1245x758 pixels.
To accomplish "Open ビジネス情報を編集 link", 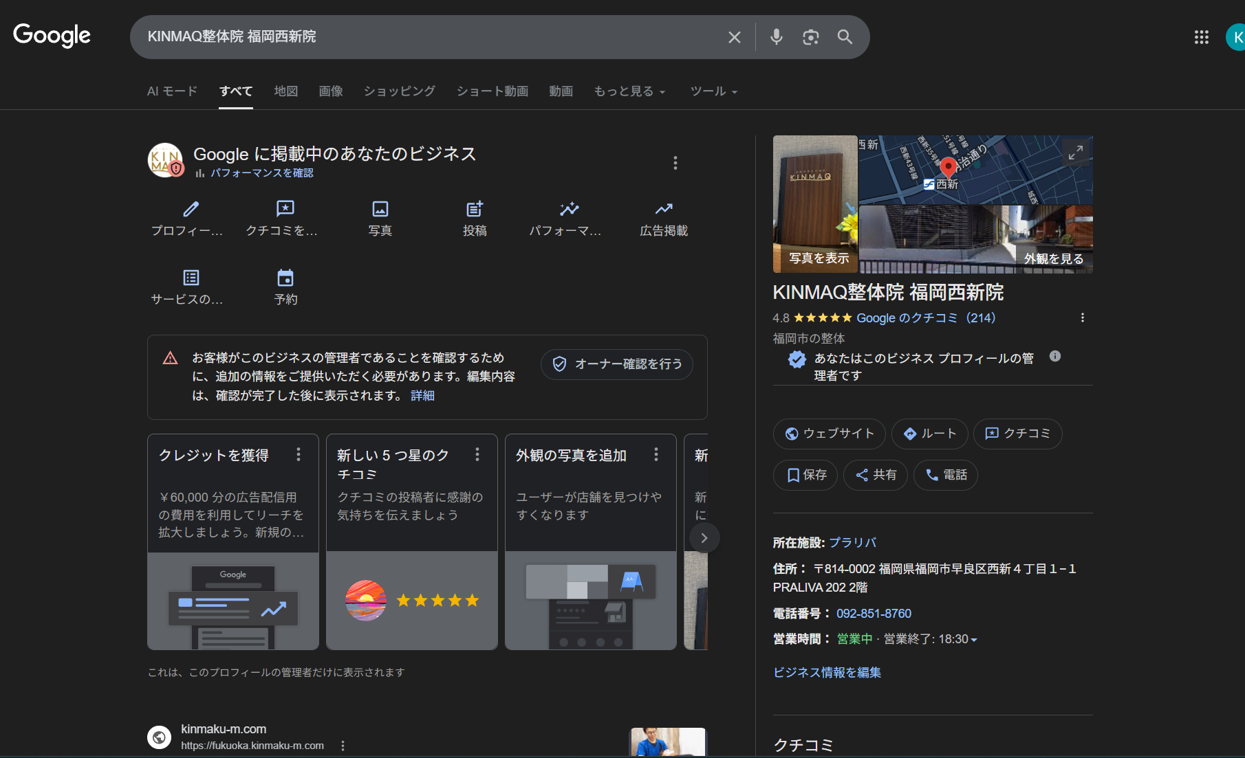I will tap(827, 673).
